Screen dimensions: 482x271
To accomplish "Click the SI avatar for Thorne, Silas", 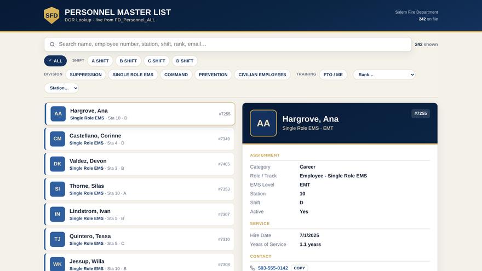I will point(58,189).
